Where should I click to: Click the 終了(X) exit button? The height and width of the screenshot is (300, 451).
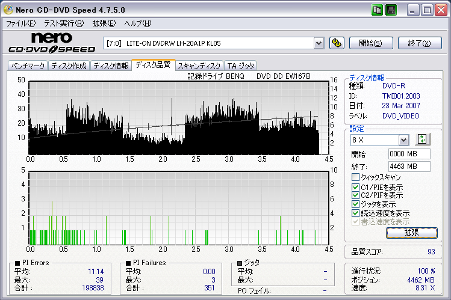pyautogui.click(x=420, y=43)
